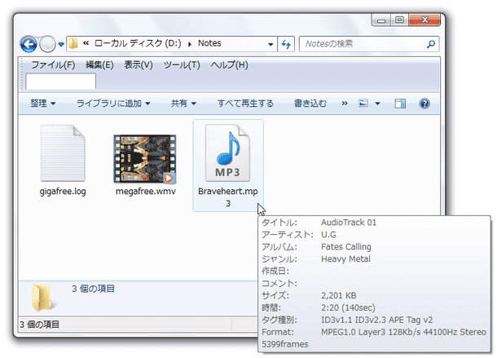Open ライブラリに追加 dropdown
This screenshot has width=497, height=358.
pos(113,103)
